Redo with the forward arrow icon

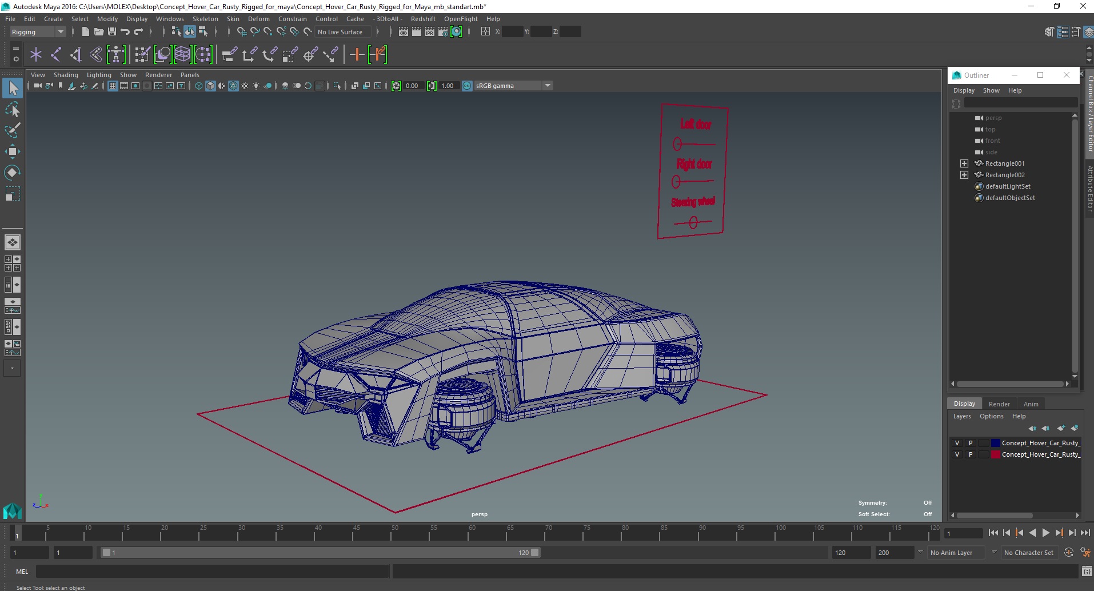138,32
